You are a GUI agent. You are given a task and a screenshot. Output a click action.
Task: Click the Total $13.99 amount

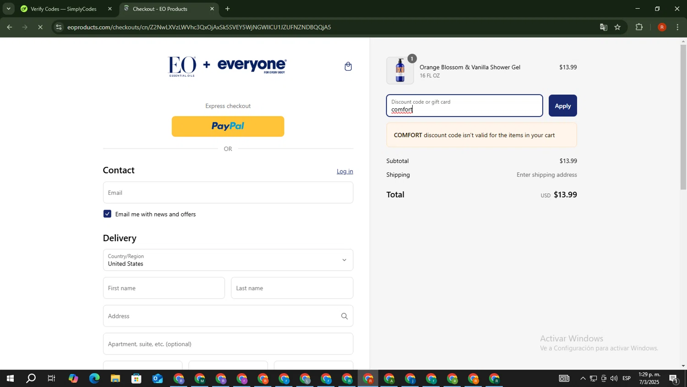coord(565,195)
